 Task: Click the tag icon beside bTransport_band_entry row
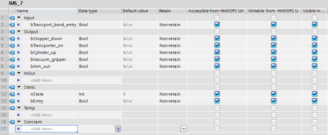tap(12, 25)
